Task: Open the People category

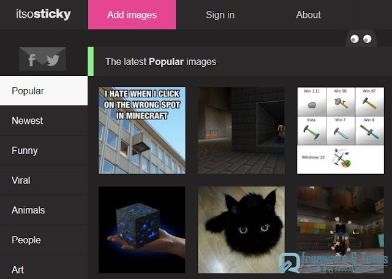Action: point(43,240)
